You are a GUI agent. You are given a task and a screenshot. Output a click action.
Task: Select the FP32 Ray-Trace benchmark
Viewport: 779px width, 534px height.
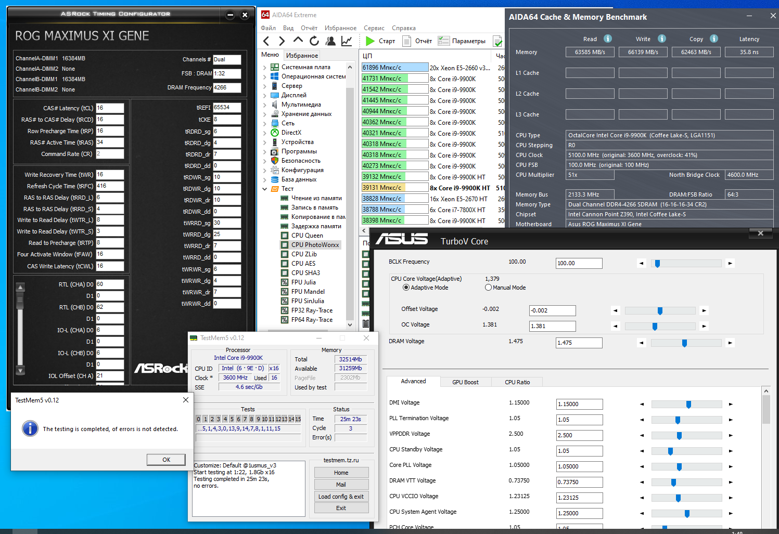tap(312, 310)
